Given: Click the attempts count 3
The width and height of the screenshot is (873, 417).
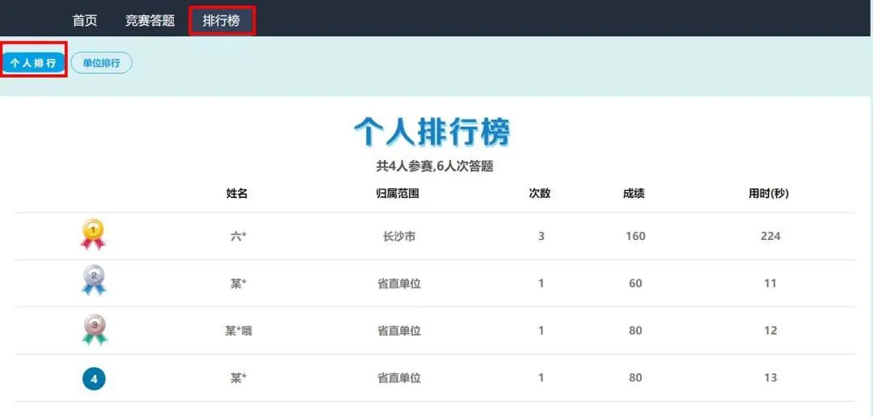Looking at the screenshot, I should pos(541,236).
